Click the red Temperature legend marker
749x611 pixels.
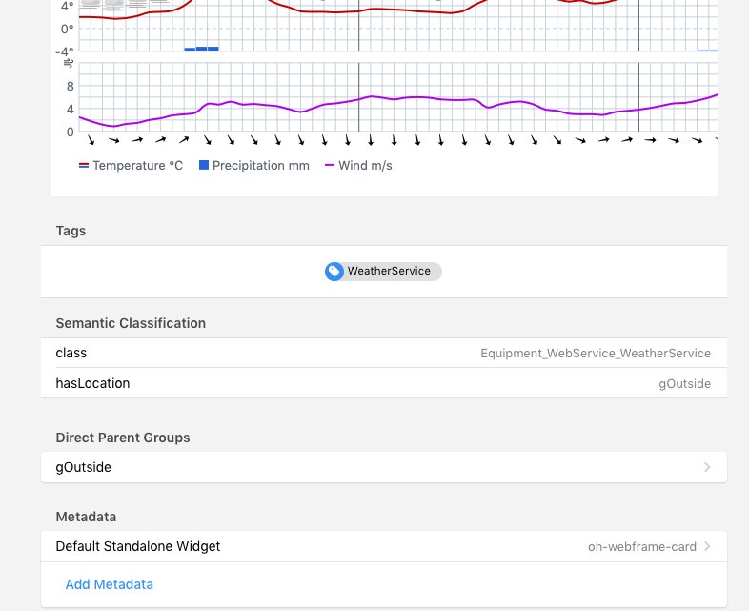click(84, 166)
